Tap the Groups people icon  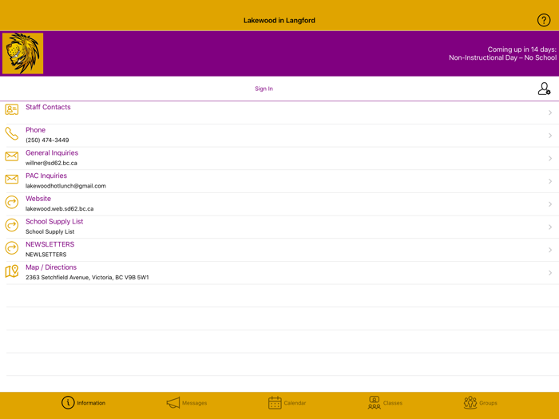click(x=470, y=402)
